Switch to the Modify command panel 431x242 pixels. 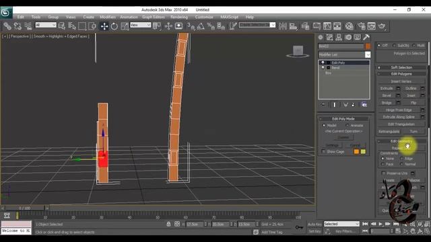pos(329,38)
